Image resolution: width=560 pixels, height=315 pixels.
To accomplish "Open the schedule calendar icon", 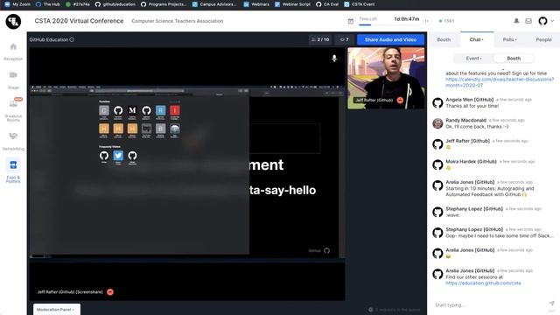I will [351, 21].
